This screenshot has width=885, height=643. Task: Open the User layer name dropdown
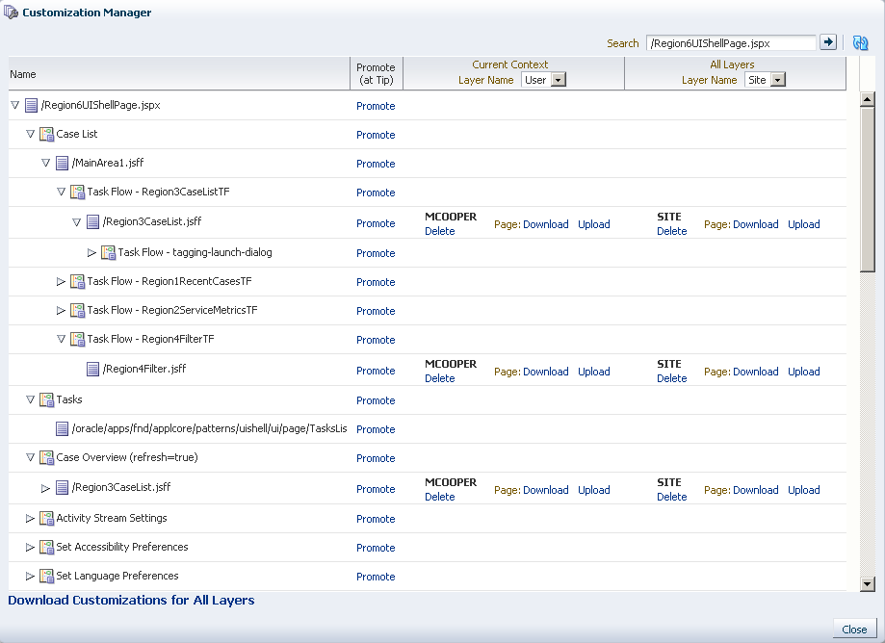tap(557, 80)
